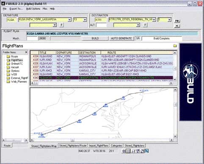Select the magnifier zoom-area icon
Screen dimensions: 204x164
pyautogui.click(x=133, y=151)
